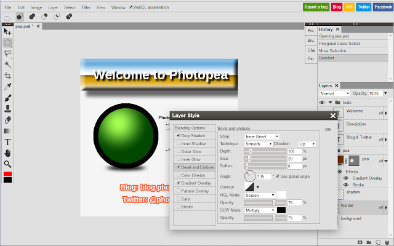Click the Report a bug button

click(x=316, y=7)
